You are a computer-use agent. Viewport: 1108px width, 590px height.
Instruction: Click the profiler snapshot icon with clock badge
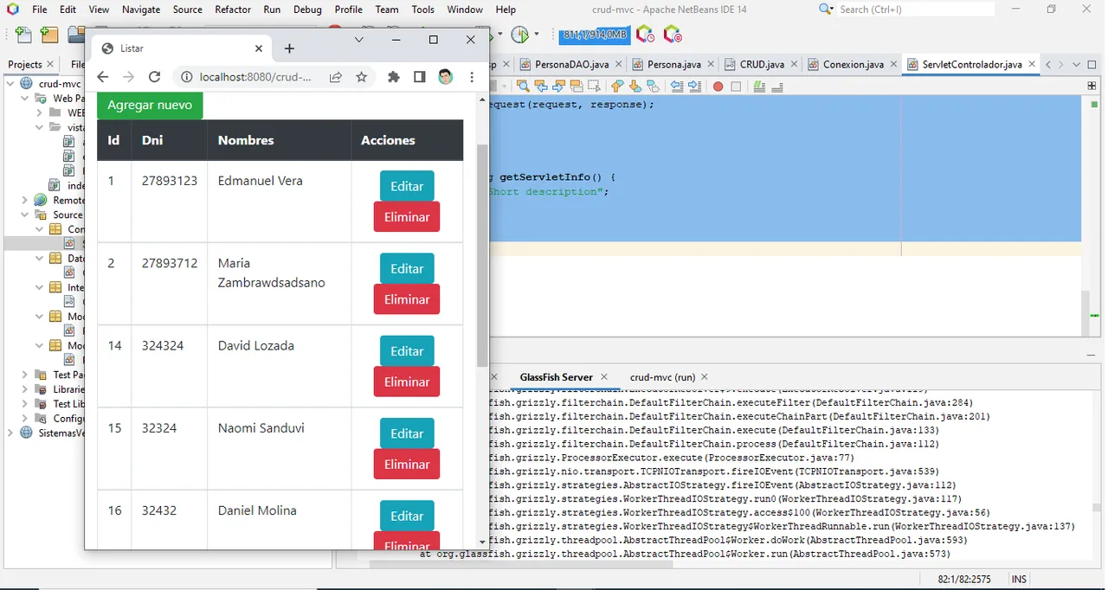[645, 35]
